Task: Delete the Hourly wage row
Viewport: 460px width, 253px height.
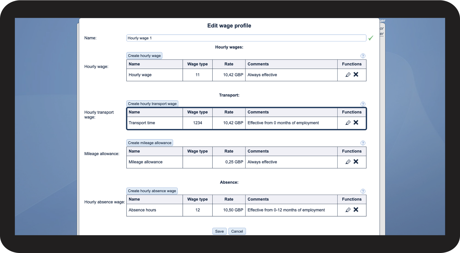Action: pyautogui.click(x=356, y=75)
